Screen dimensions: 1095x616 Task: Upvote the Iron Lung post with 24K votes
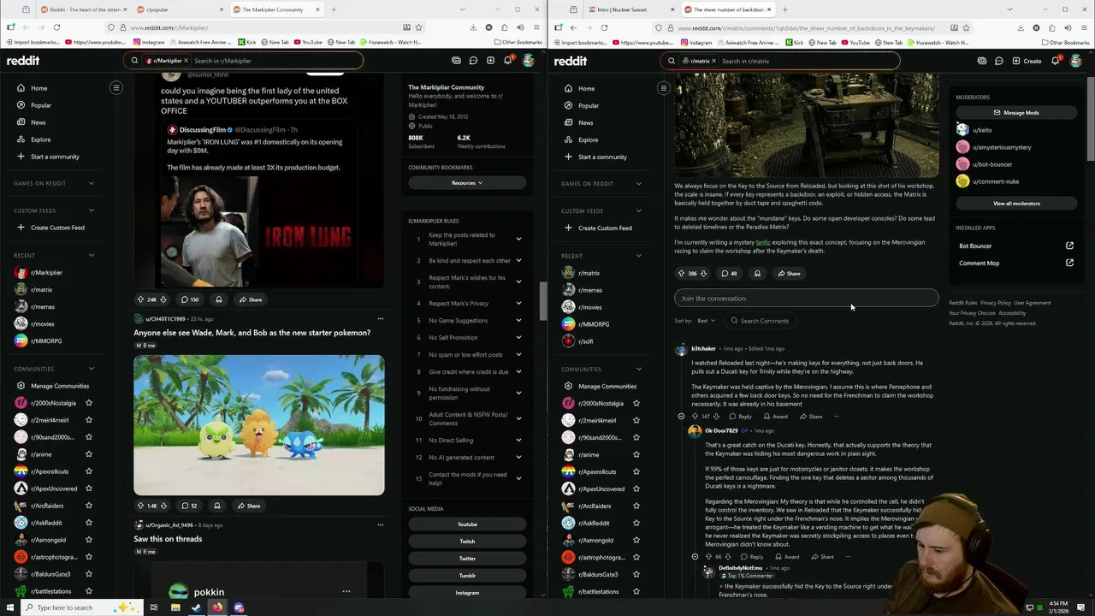point(140,299)
